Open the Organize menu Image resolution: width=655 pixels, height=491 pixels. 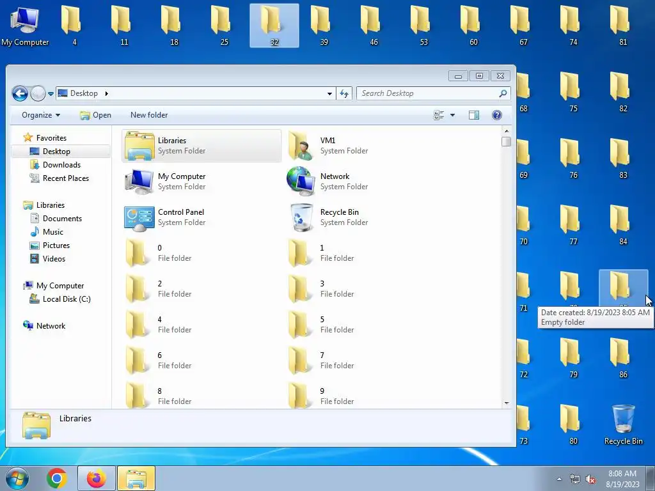[40, 115]
